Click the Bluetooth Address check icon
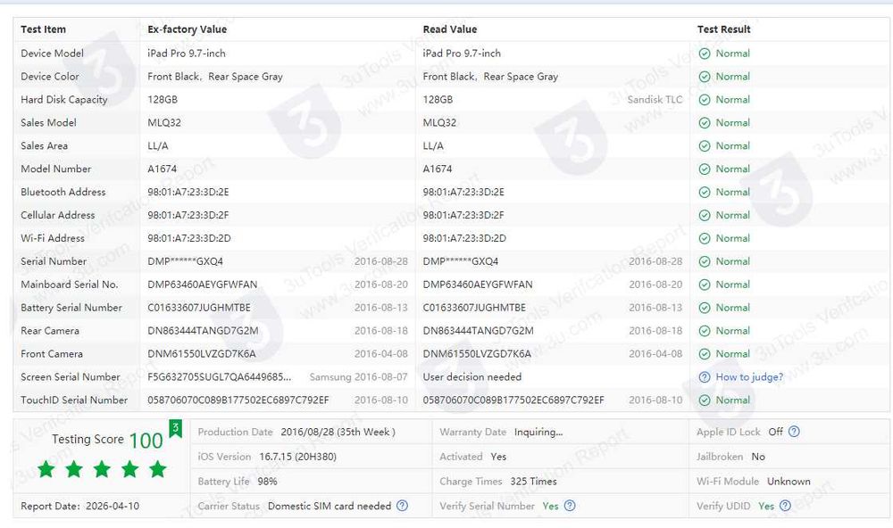Screen dimensions: 893x528 coord(705,193)
